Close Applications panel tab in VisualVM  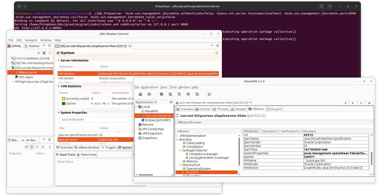tap(156, 102)
